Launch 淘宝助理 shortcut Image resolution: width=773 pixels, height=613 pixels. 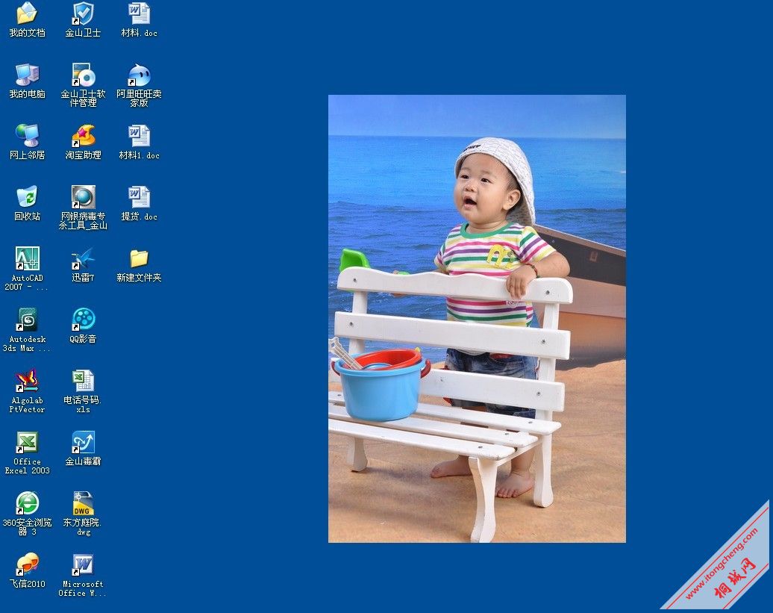(x=83, y=136)
